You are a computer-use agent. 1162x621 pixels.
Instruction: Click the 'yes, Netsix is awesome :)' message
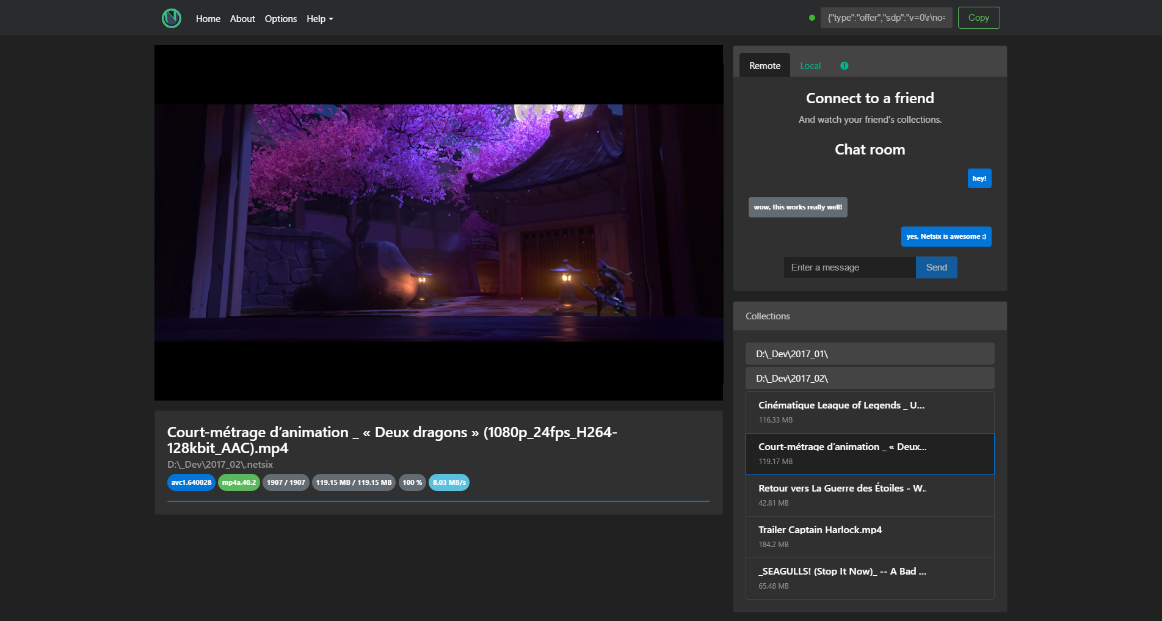coord(946,236)
